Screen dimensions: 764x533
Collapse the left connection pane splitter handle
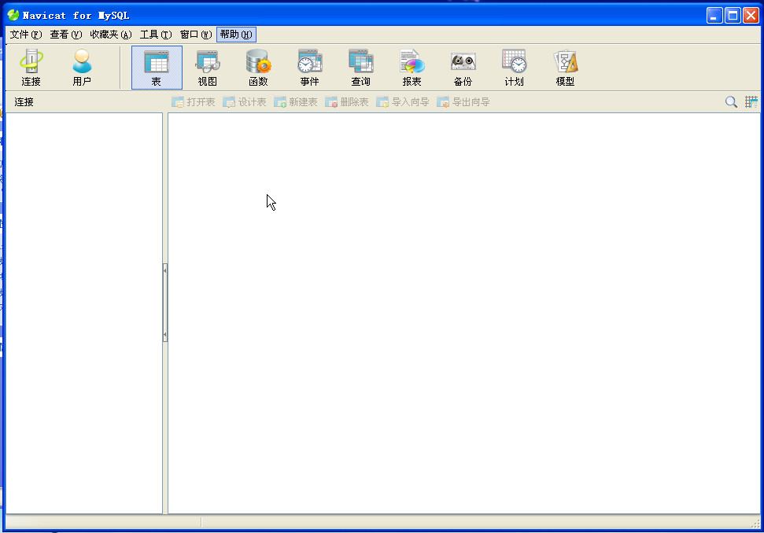pyautogui.click(x=165, y=303)
